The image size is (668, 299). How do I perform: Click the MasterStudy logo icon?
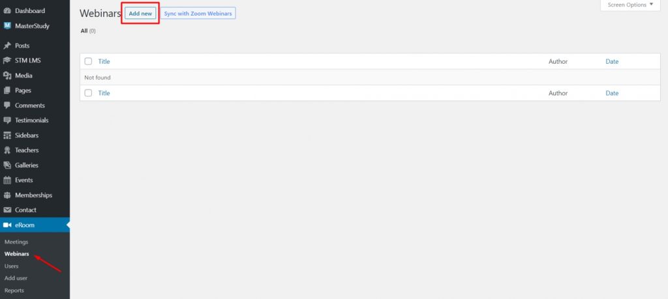[x=7, y=26]
